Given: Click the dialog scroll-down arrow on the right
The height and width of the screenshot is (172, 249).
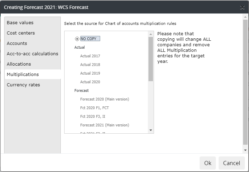Looking at the screenshot, I should tap(245, 150).
